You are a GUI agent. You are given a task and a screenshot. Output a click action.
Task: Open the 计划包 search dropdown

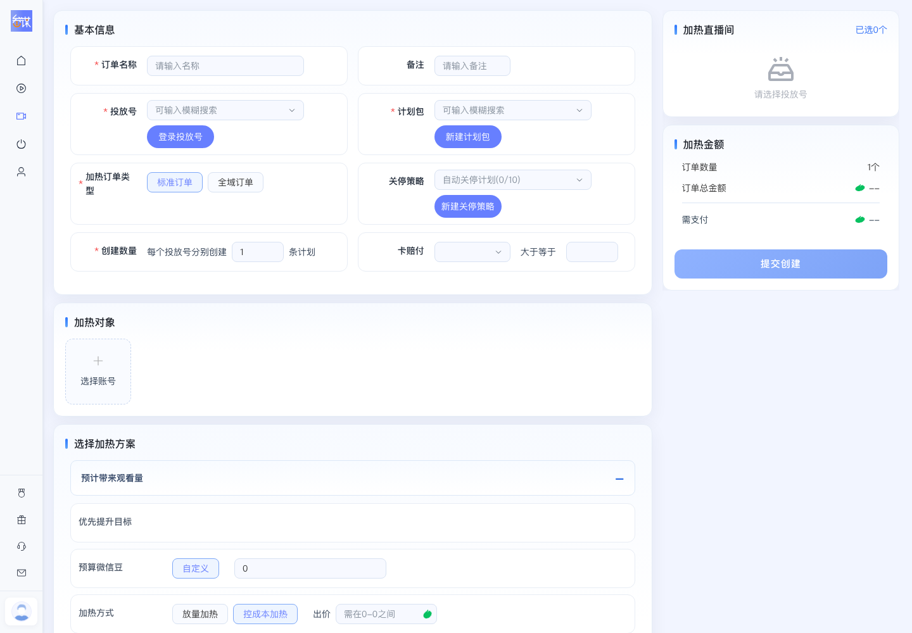pos(513,110)
